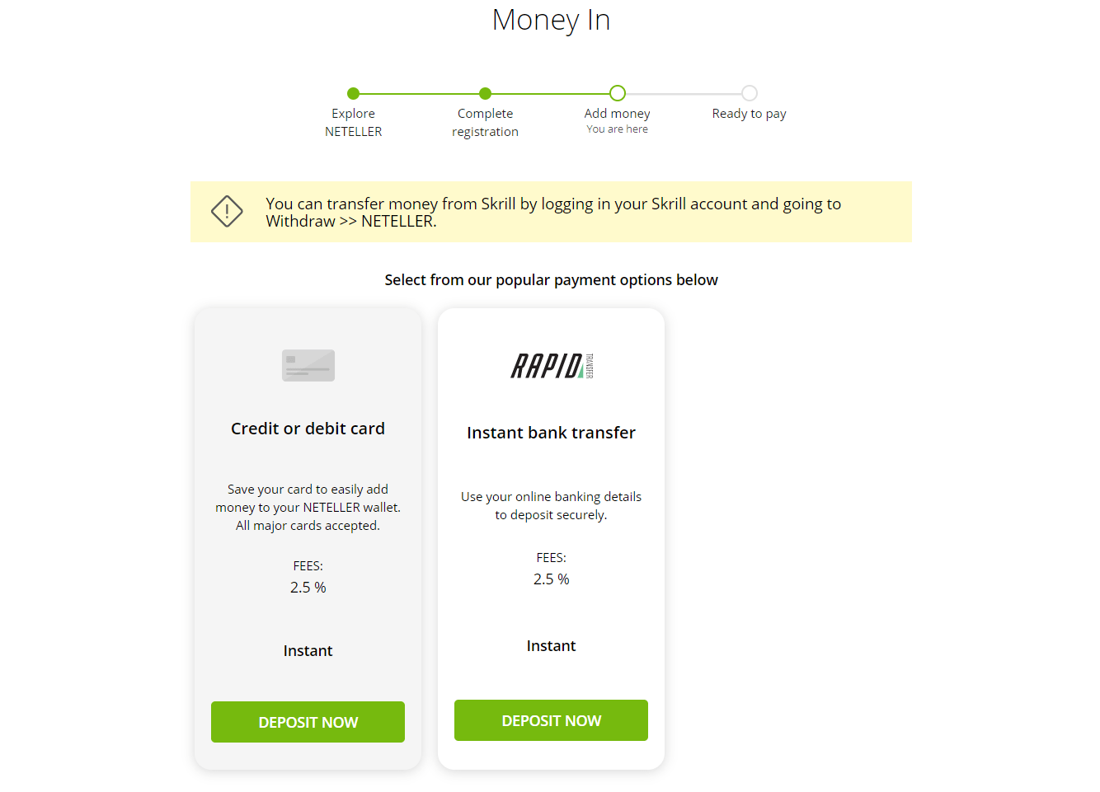The image size is (1100, 792).
Task: Click the Skrill transfer notice text
Action: (x=552, y=212)
